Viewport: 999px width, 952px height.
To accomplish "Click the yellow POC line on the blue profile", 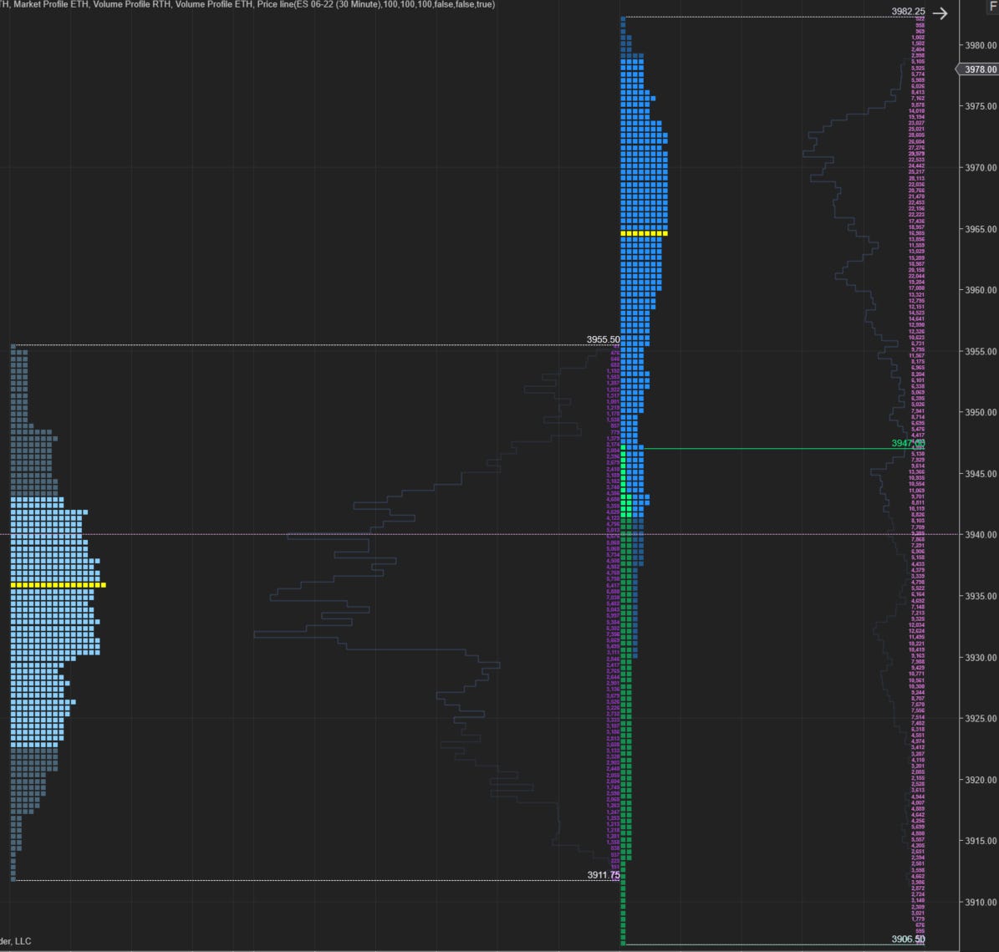I will pyautogui.click(x=645, y=234).
